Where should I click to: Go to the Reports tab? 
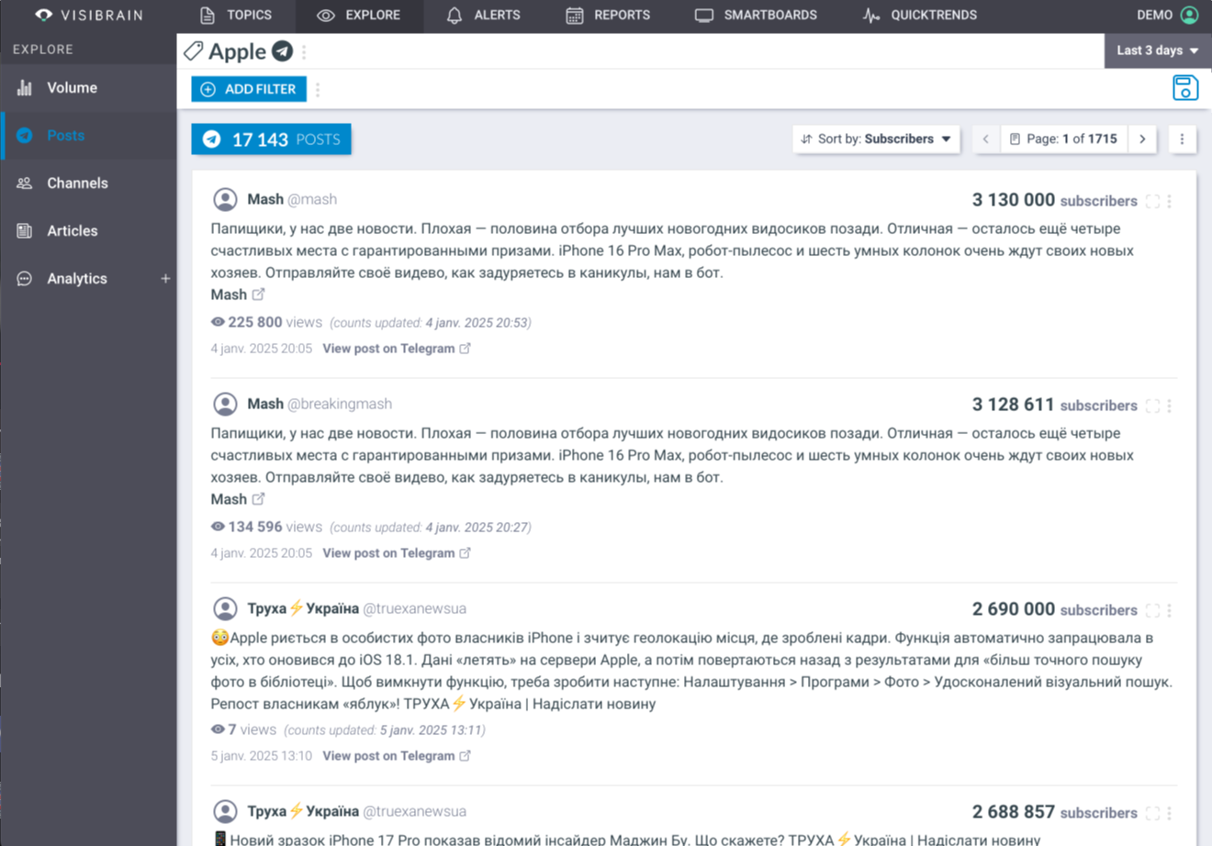click(x=608, y=15)
